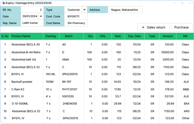The image size is (194, 124).
Task: Click the Batch column header
Action: click(x=71, y=36)
